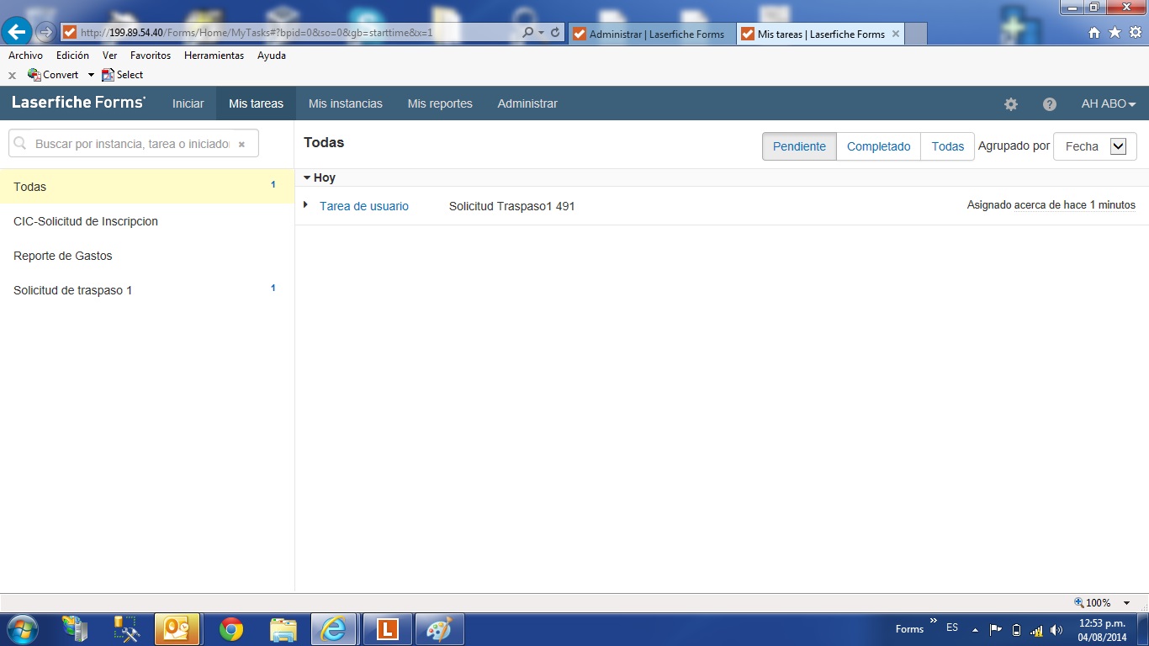Go to the Iniciar navigation tab
This screenshot has width=1149, height=646.
(x=188, y=104)
